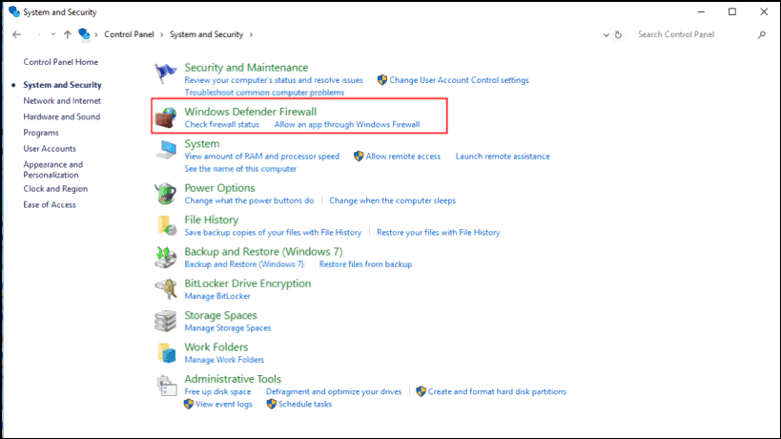Go back with the back arrow
Screen dimensions: 781x439
[16, 34]
